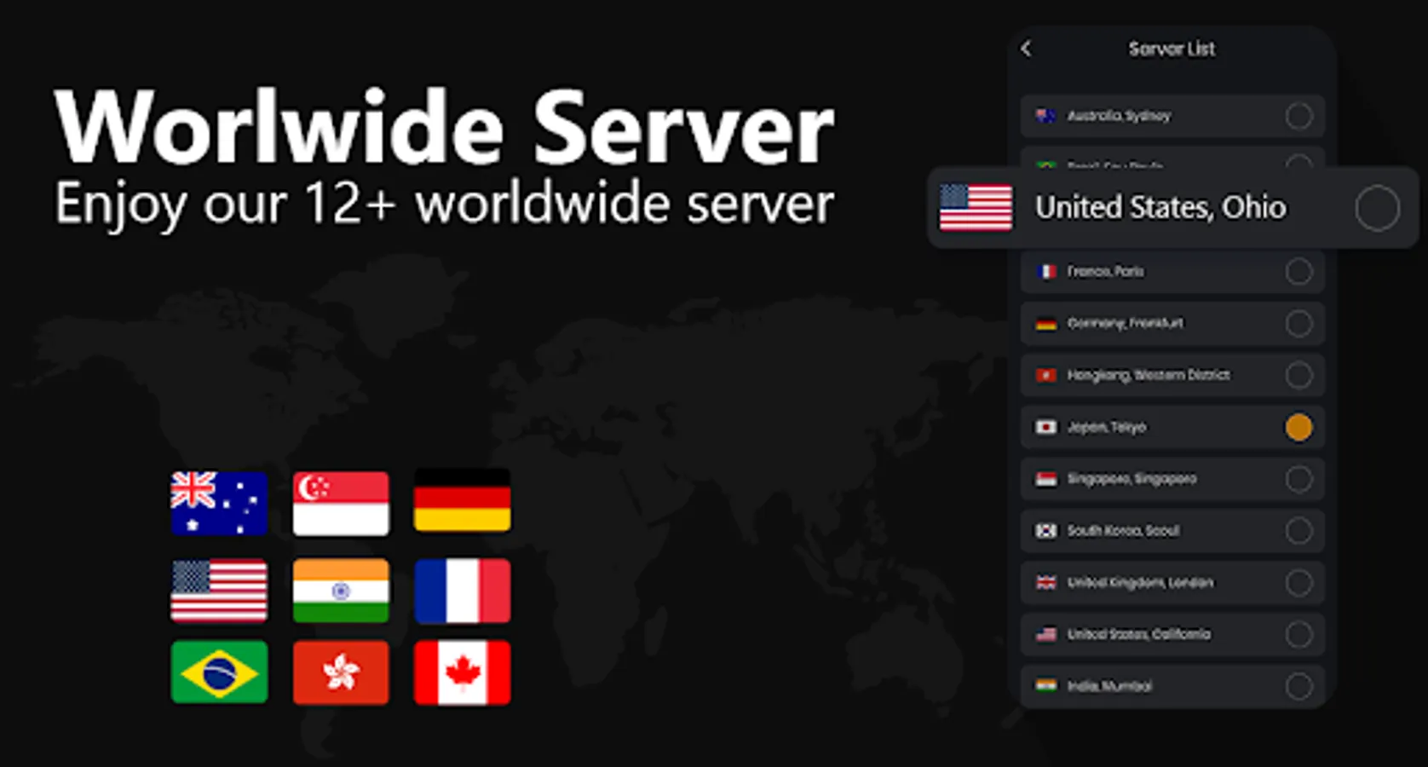
Task: Click the large Hong Kong flag tile
Action: point(341,673)
